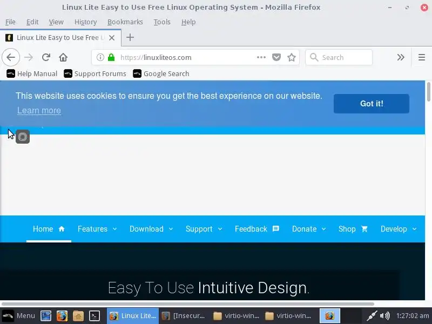Screen dimensions: 432x324
Task: Open the Support Forums bookmark
Action: click(95, 73)
